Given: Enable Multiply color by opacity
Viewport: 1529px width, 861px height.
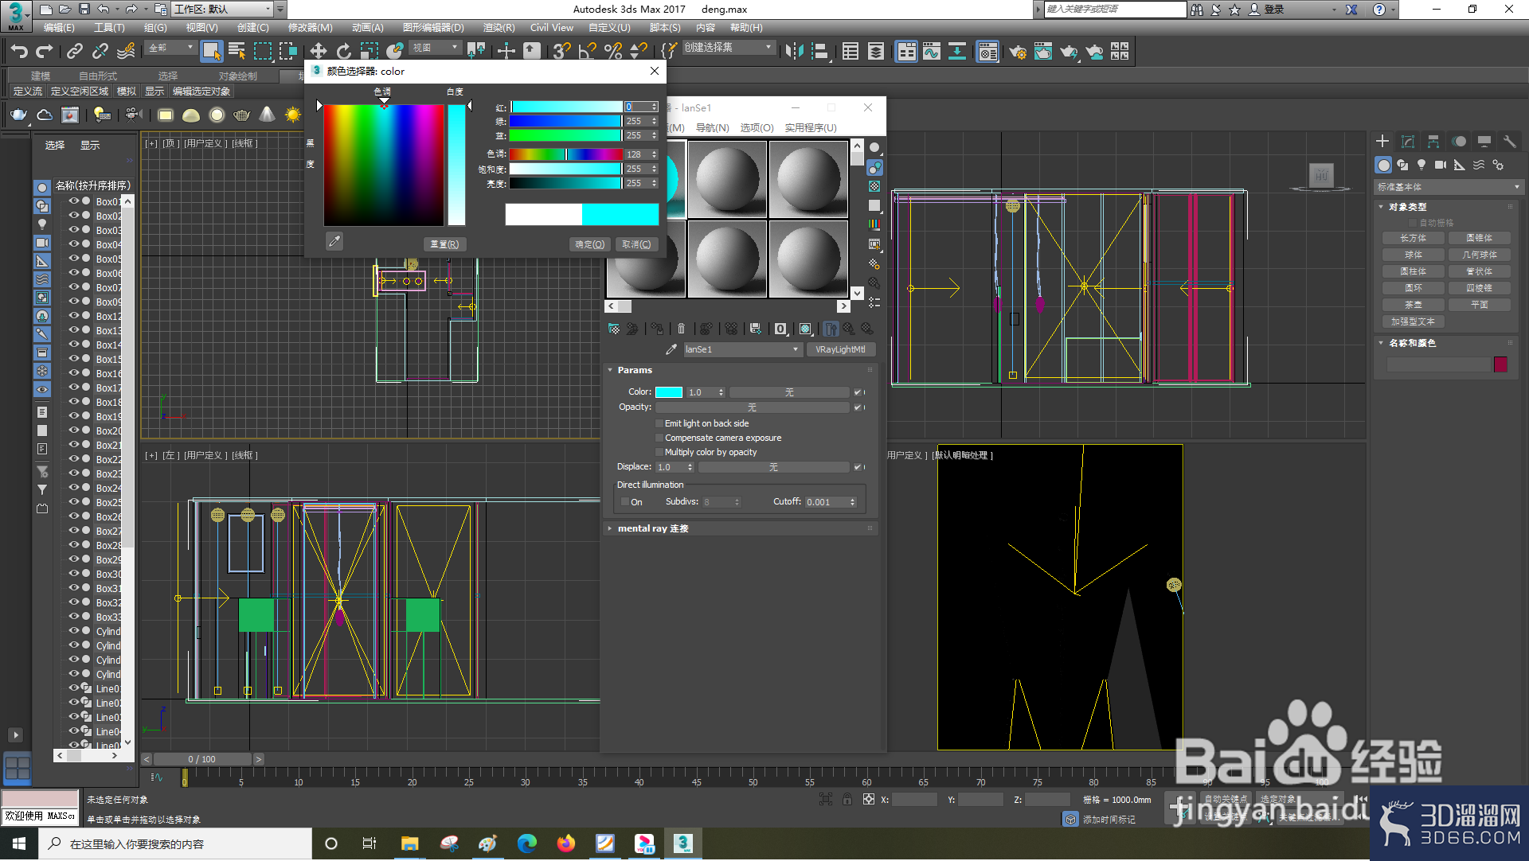Looking at the screenshot, I should 659,453.
